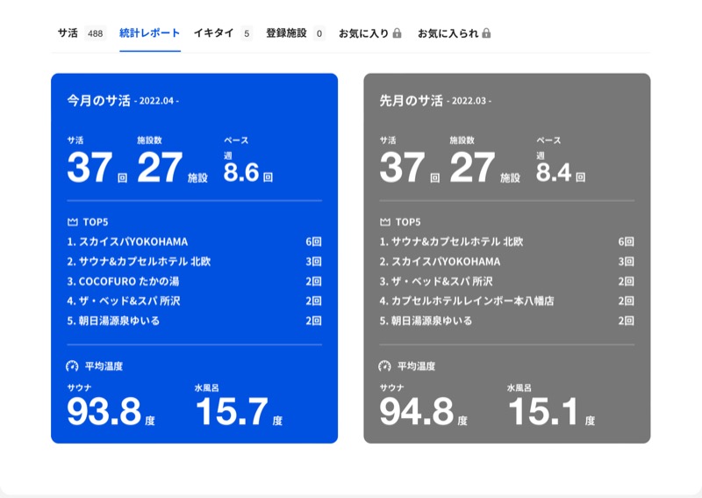Click the 8.6 weekly pace value
The height and width of the screenshot is (498, 702).
(241, 172)
